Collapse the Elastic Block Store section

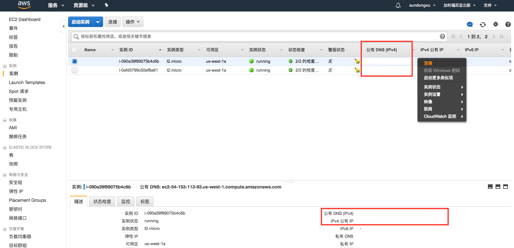coord(5,148)
